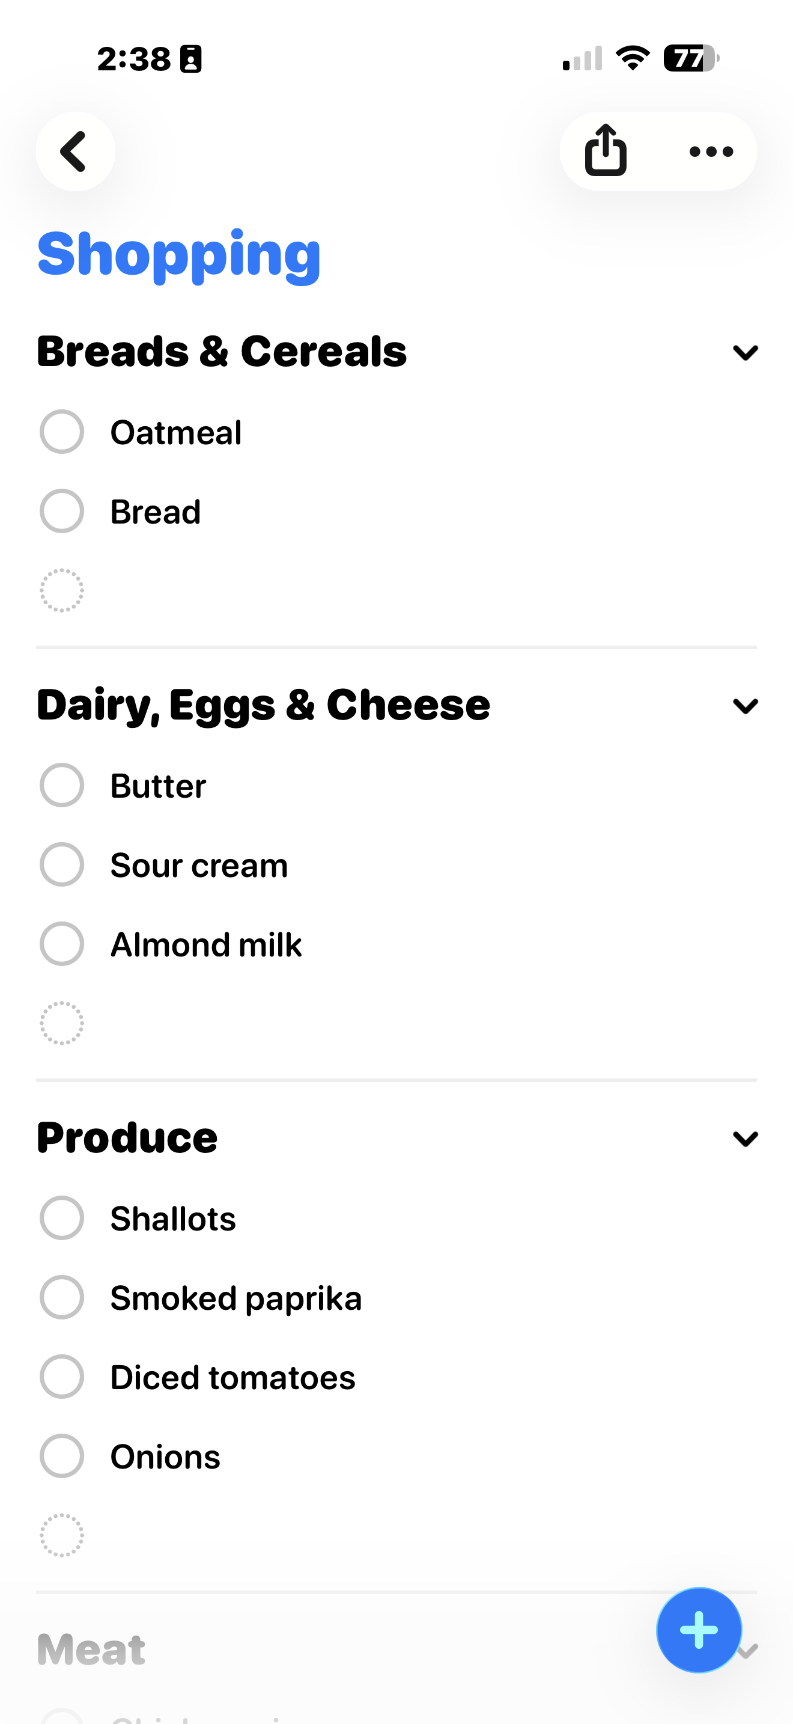The width and height of the screenshot is (793, 1724).
Task: Check off Almond milk
Action: [61, 944]
